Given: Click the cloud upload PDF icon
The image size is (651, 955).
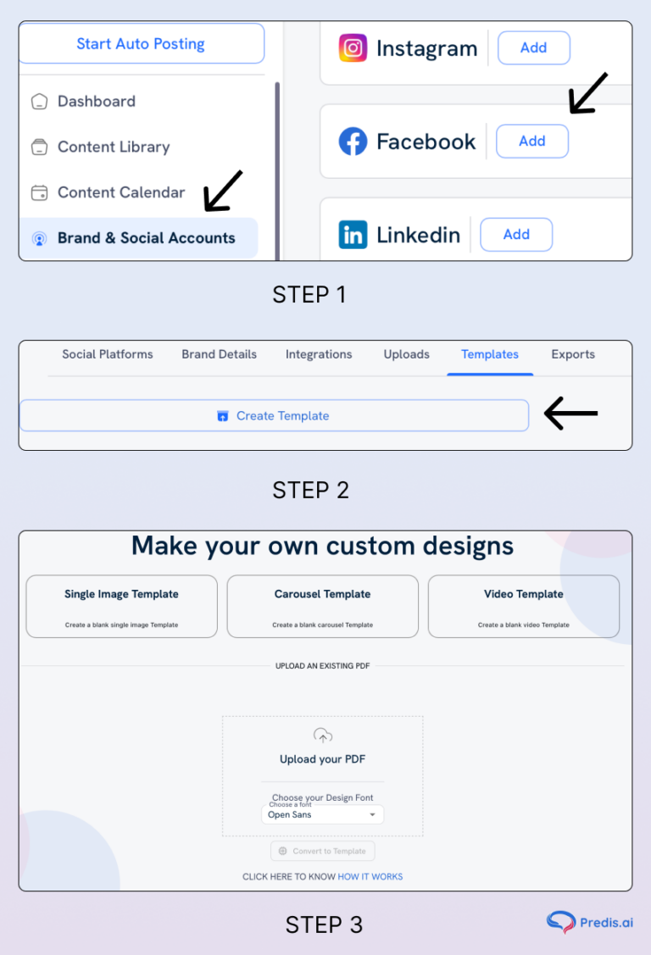Looking at the screenshot, I should (x=323, y=736).
